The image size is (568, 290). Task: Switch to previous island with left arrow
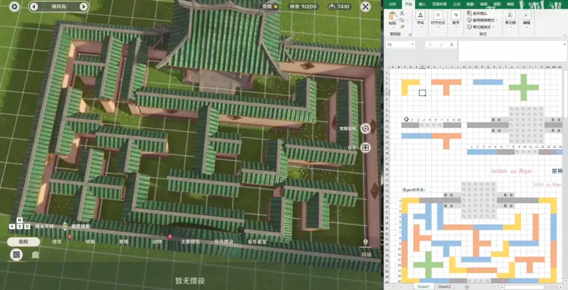(x=34, y=7)
